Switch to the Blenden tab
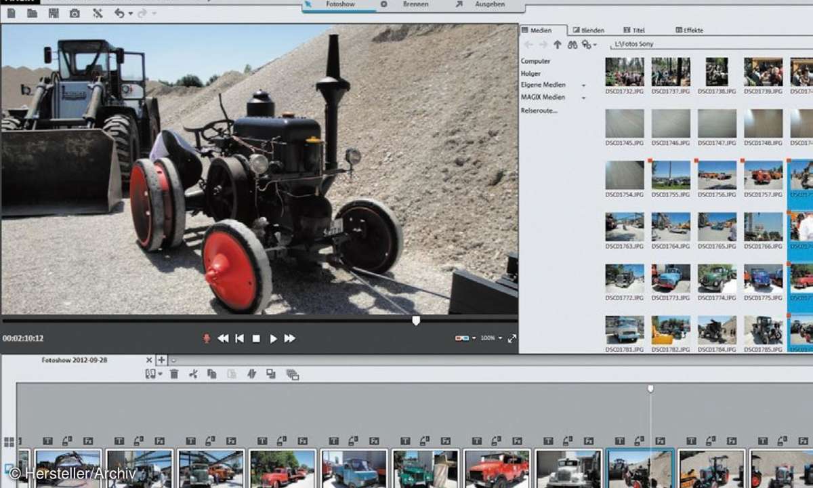This screenshot has width=813, height=488. (588, 30)
